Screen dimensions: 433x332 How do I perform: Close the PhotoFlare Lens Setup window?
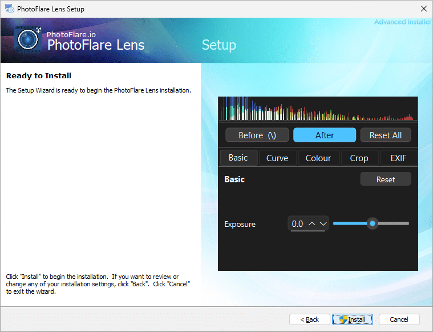point(424,9)
